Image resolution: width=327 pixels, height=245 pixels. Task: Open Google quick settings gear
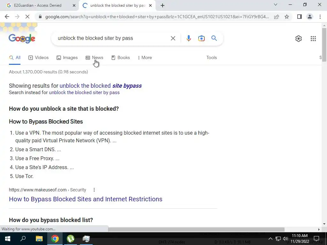(299, 39)
